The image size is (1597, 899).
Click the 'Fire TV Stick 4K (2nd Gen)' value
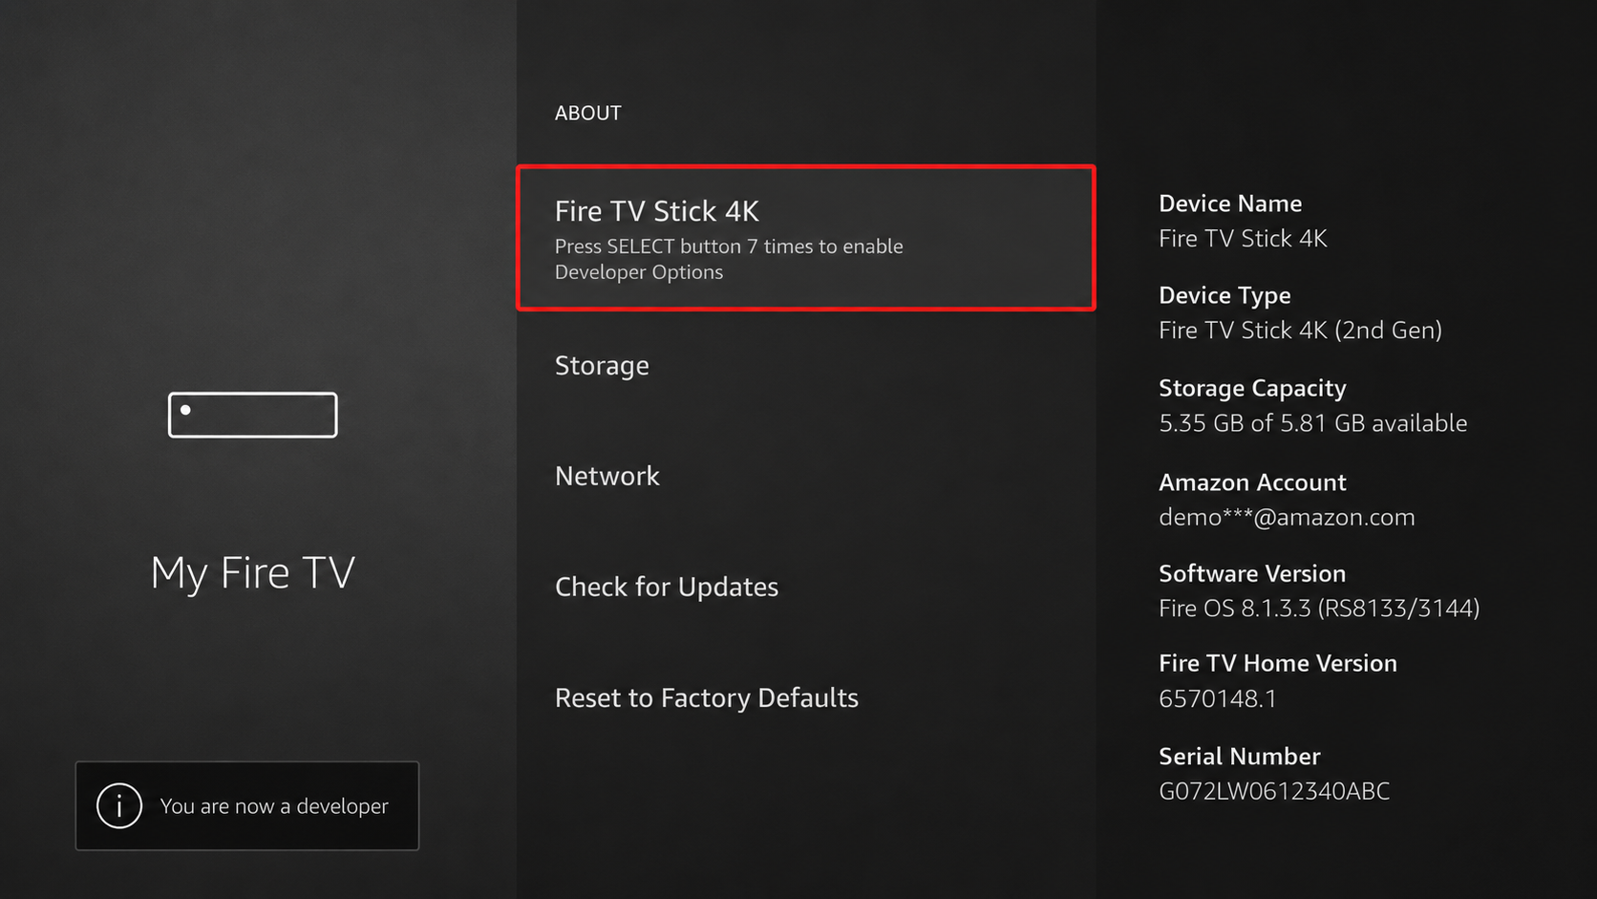(1300, 331)
